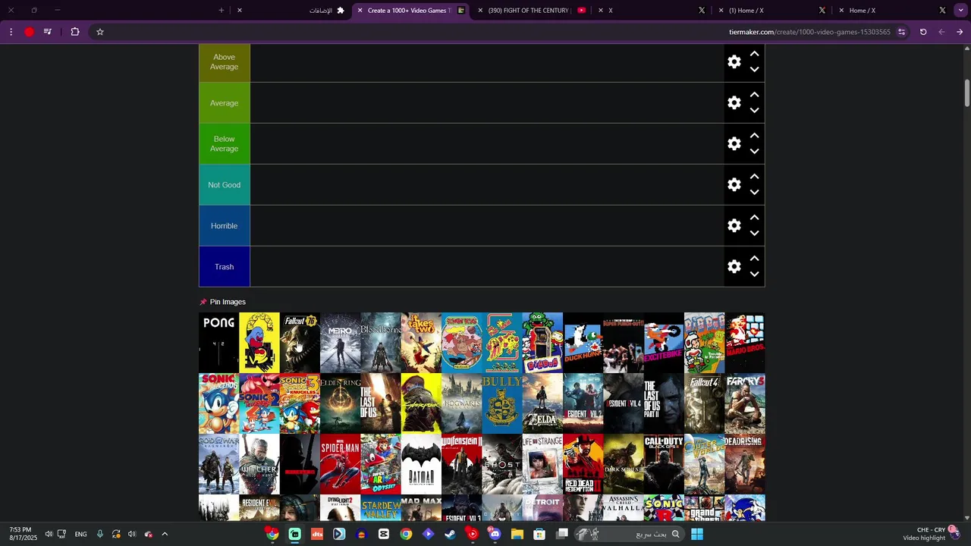Bookmark this page with star icon
This screenshot has width=971, height=546.
coord(99,32)
